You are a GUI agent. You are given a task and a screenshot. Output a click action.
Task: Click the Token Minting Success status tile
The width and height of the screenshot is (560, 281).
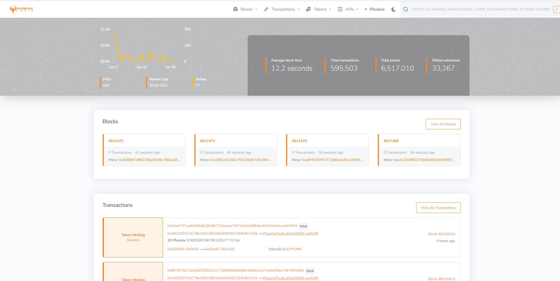[133, 237]
